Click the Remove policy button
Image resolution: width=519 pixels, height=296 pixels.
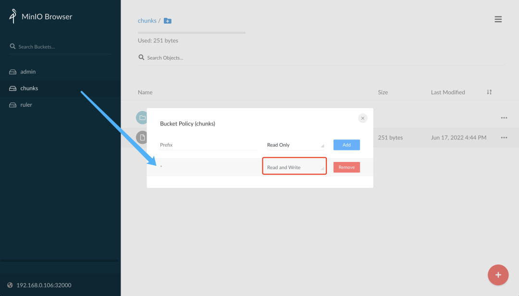point(346,167)
